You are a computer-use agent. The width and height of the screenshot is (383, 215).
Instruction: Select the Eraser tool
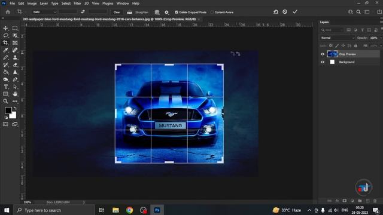tap(15, 65)
